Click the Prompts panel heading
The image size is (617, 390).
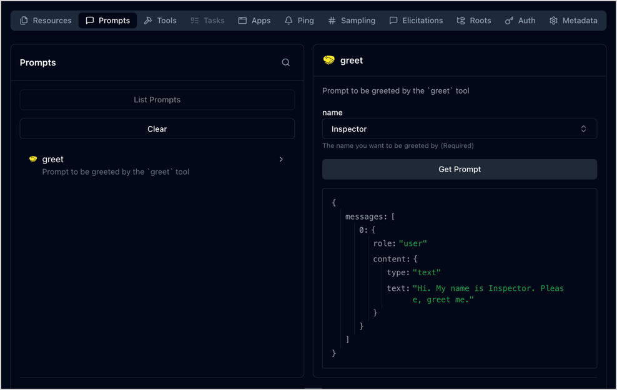pos(37,62)
